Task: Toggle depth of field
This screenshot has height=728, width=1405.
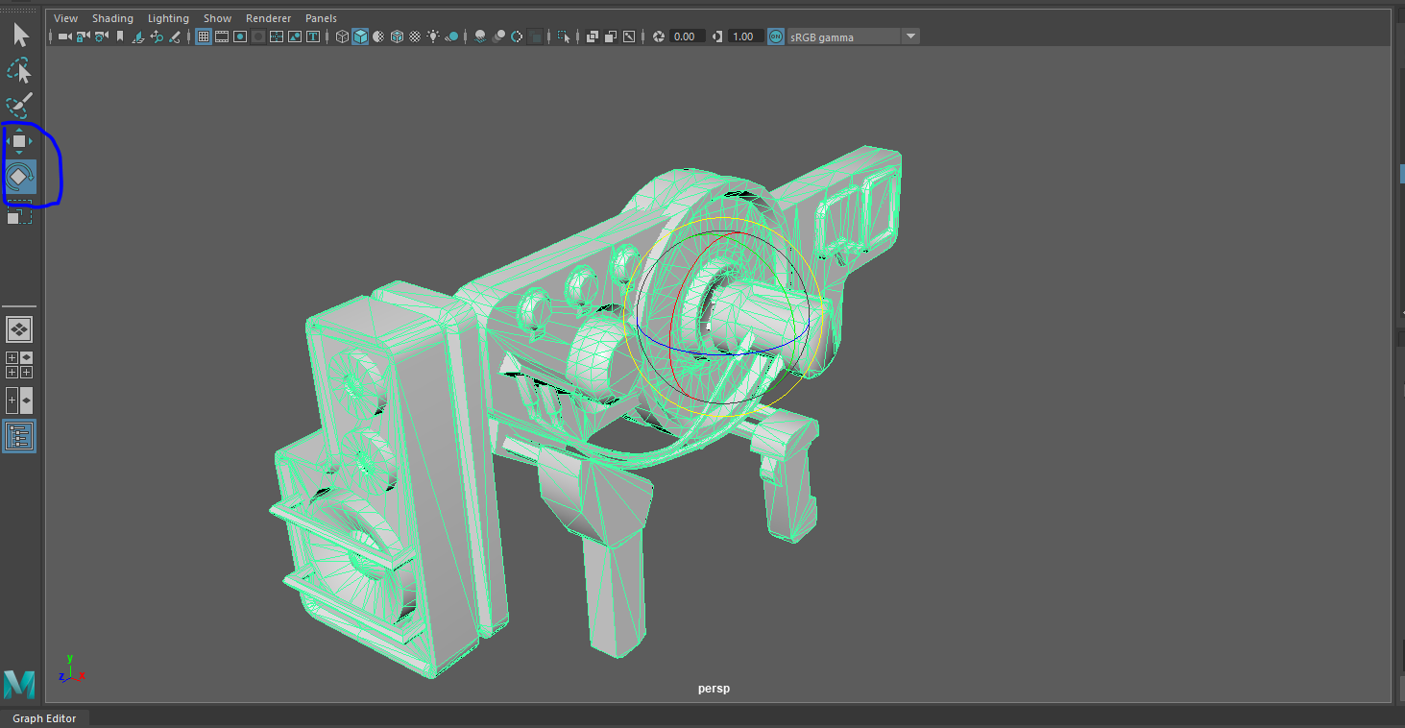Action: [x=535, y=36]
